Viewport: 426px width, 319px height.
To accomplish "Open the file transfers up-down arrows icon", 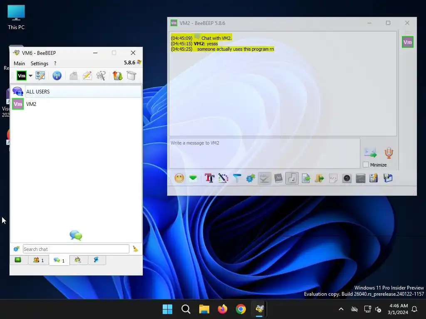I will [117, 76].
